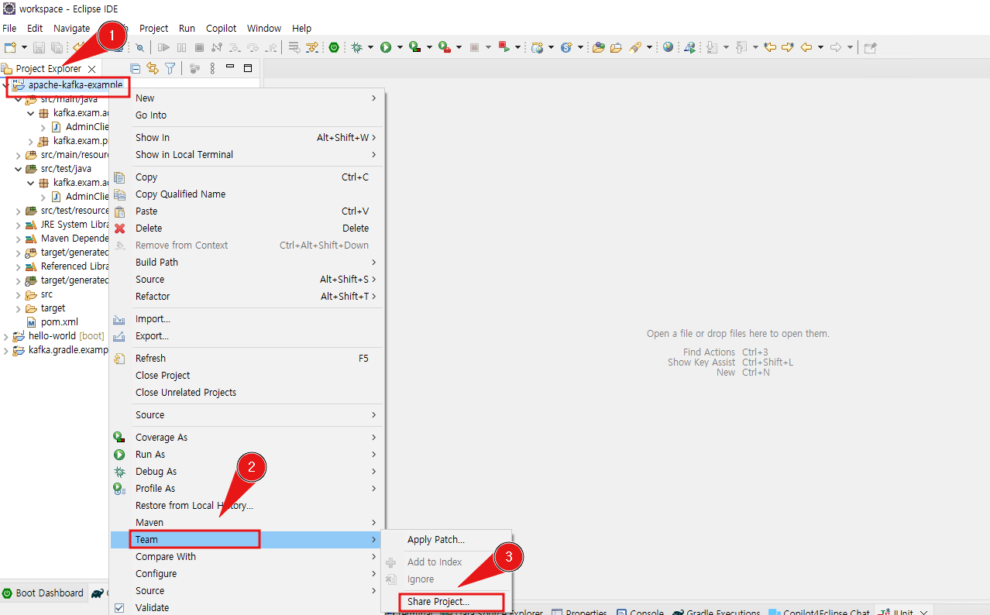Click the Terminate square toolbar icon

[199, 47]
